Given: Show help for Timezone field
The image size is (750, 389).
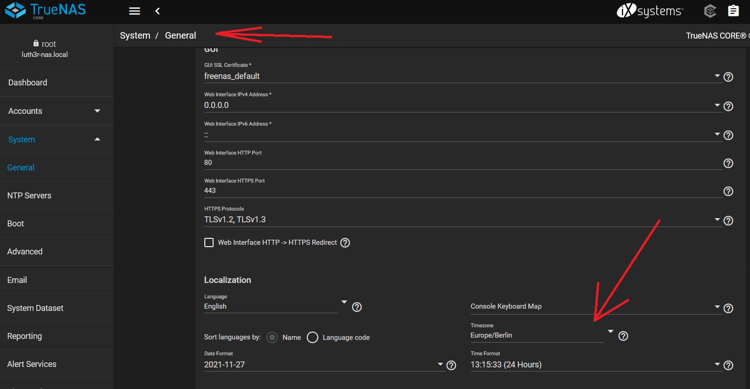Looking at the screenshot, I should tap(623, 336).
